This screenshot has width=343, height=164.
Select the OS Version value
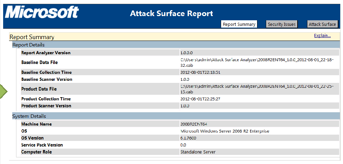(188, 138)
